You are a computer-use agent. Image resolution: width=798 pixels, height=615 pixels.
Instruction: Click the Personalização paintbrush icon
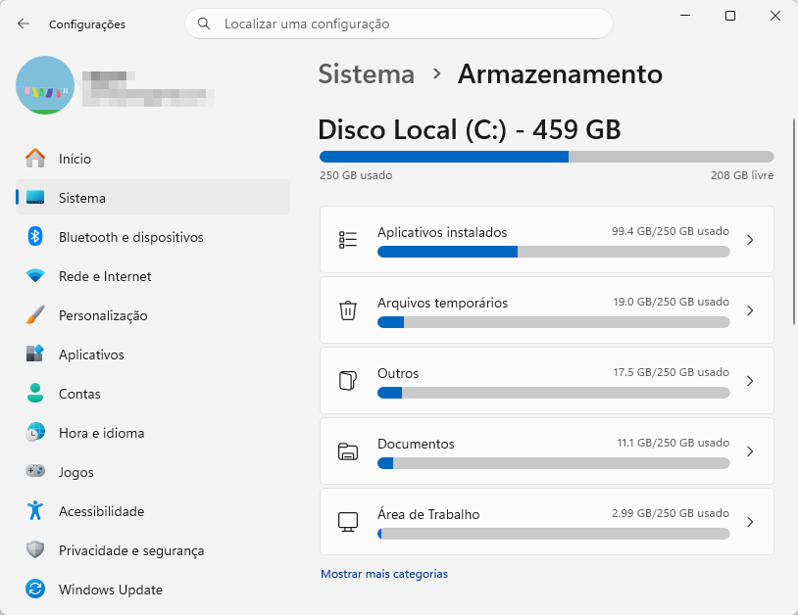[35, 315]
